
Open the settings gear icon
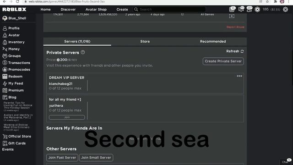pyautogui.click(x=285, y=9)
